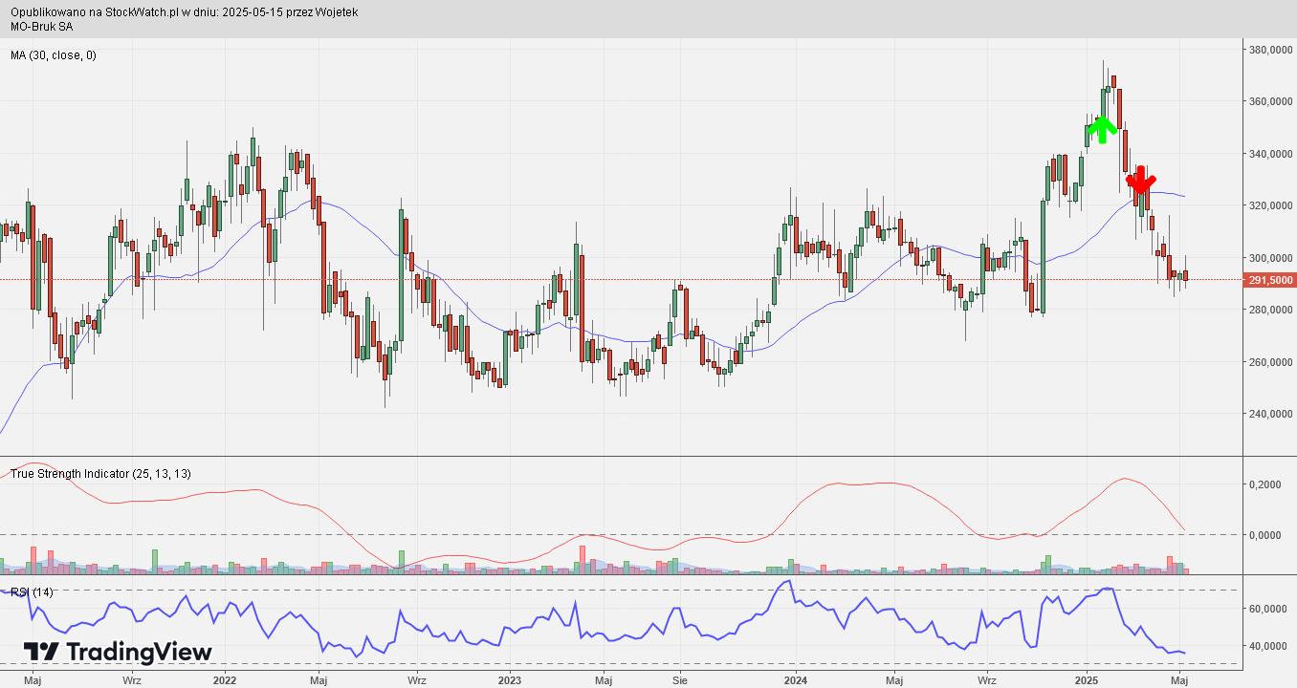The height and width of the screenshot is (688, 1297).
Task: Click the 40,0000 RSI scale label
Action: 1268,646
